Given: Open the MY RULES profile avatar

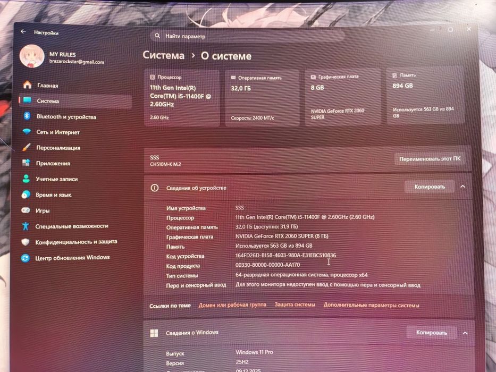Looking at the screenshot, I should click(x=32, y=57).
